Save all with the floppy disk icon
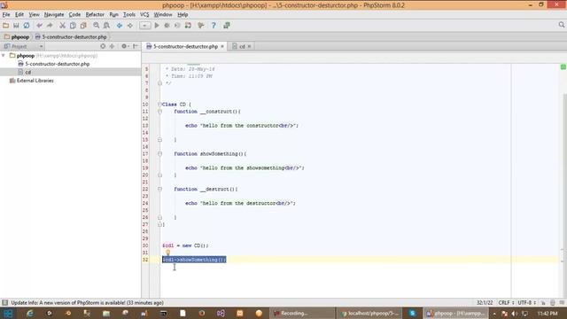 (16, 26)
